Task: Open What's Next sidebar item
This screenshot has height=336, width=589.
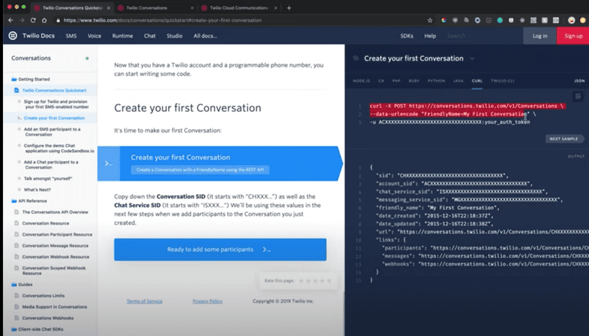Action: pyautogui.click(x=37, y=190)
